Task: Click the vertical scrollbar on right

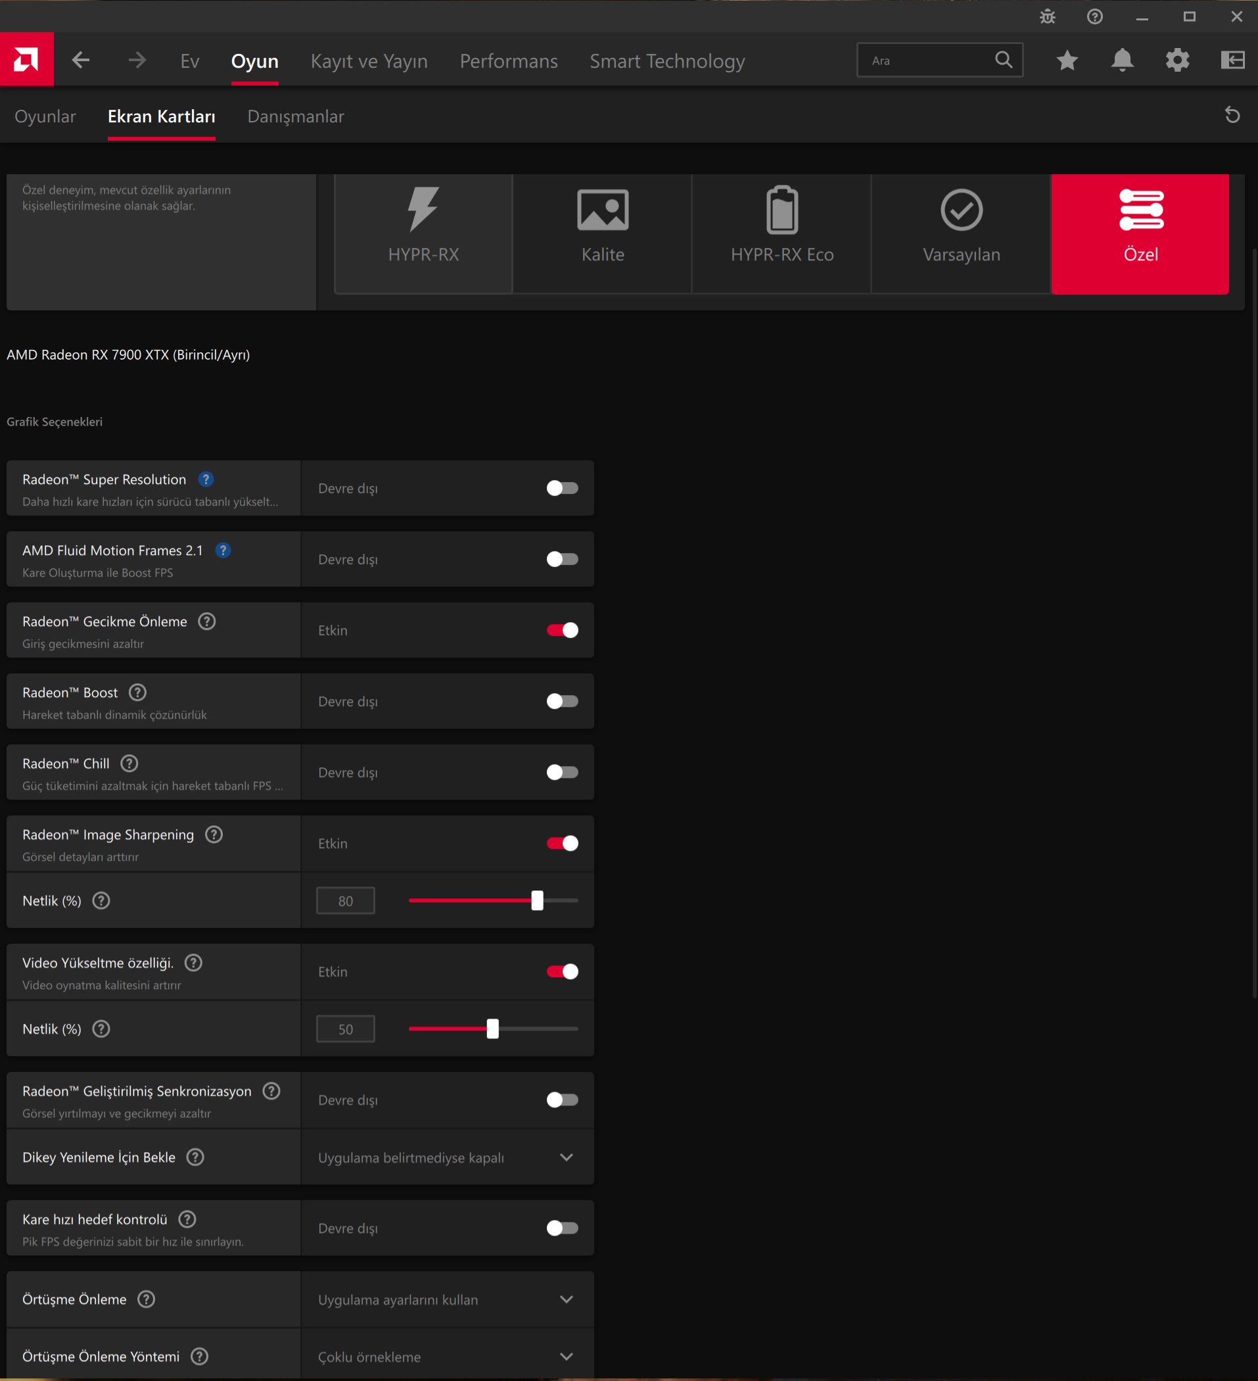Action: click(x=1255, y=622)
